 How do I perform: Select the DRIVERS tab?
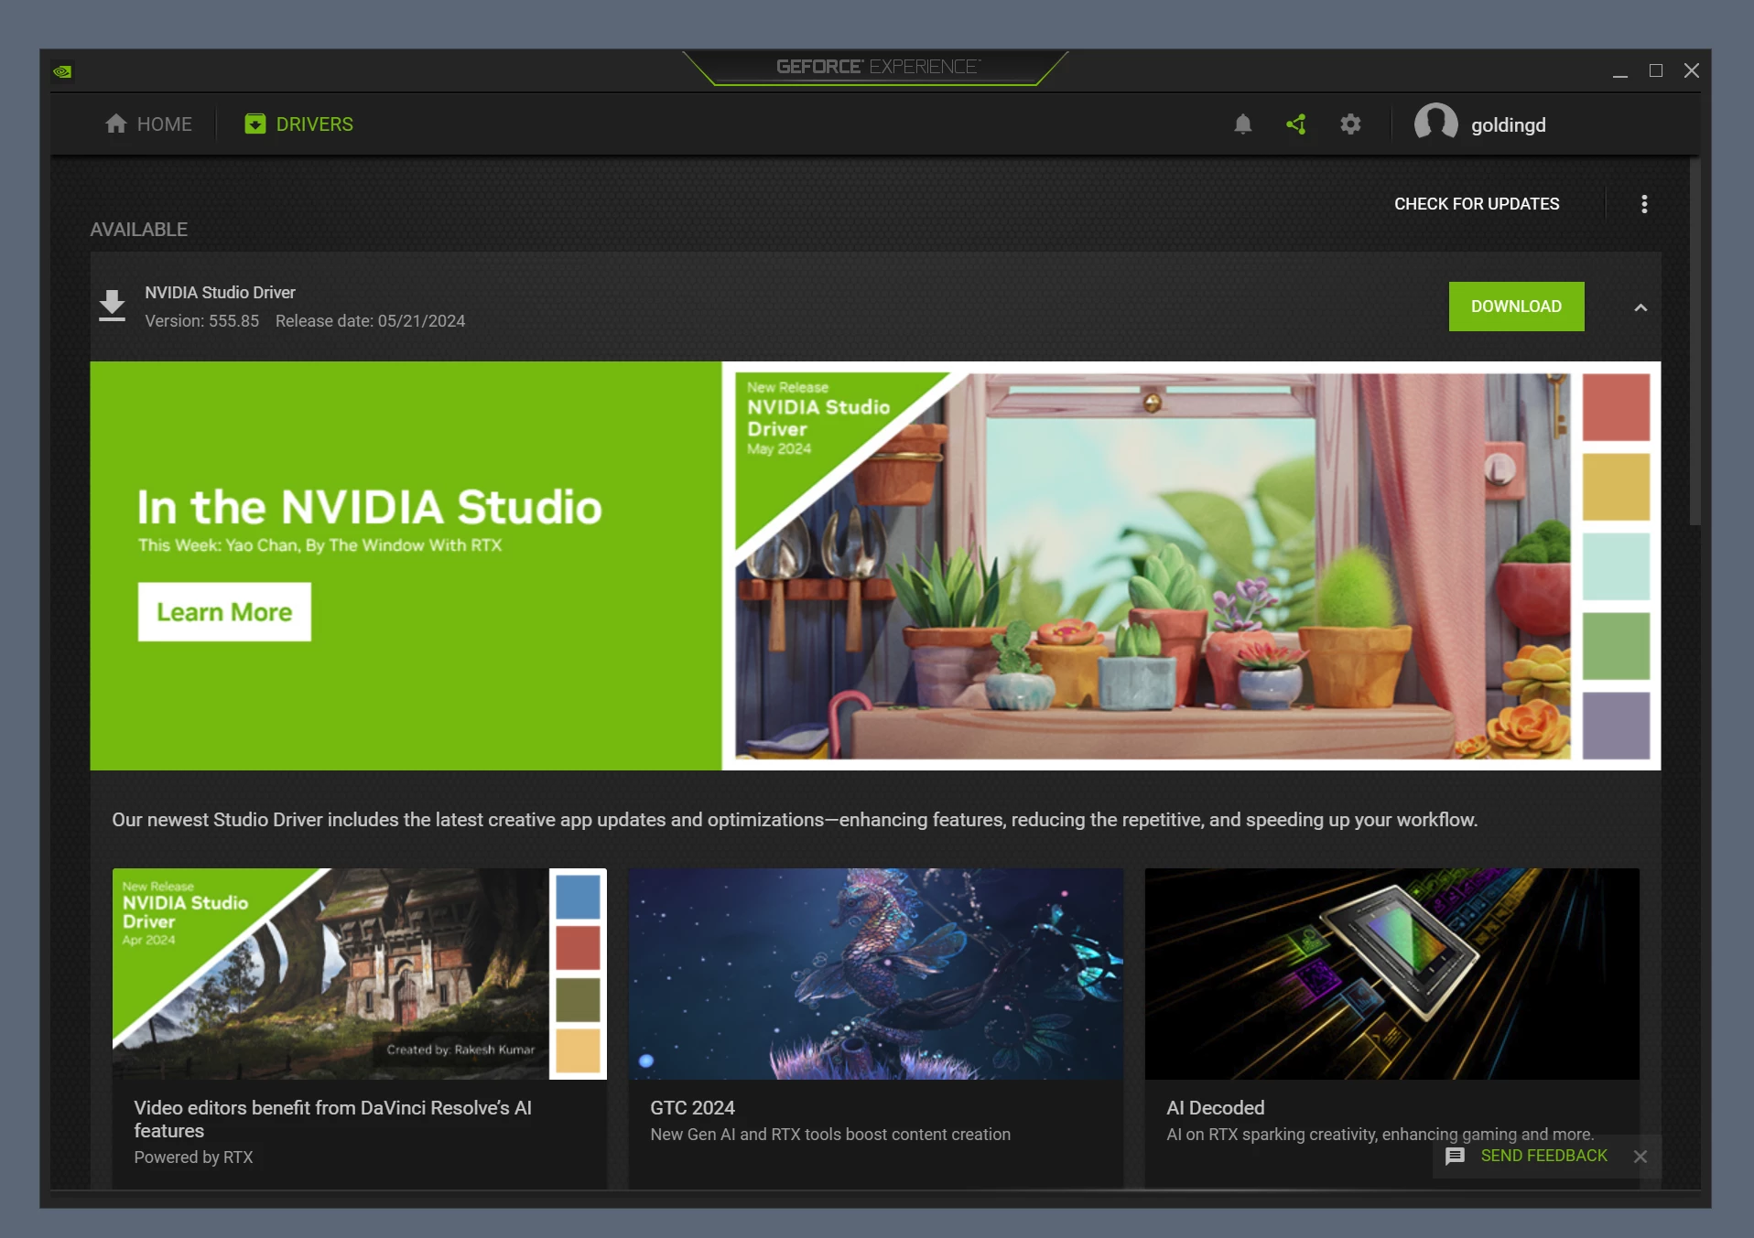[x=299, y=124]
